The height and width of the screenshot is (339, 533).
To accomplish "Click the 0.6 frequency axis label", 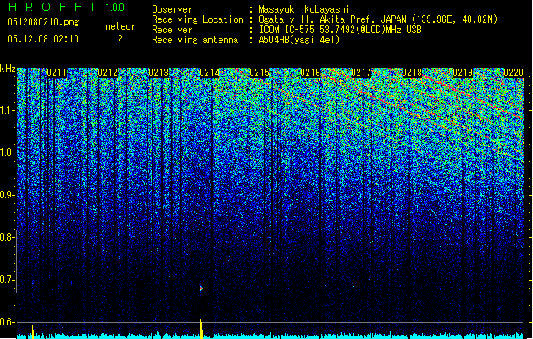I will [7, 322].
